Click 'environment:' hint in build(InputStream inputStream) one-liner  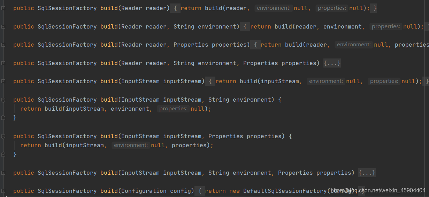(326, 81)
